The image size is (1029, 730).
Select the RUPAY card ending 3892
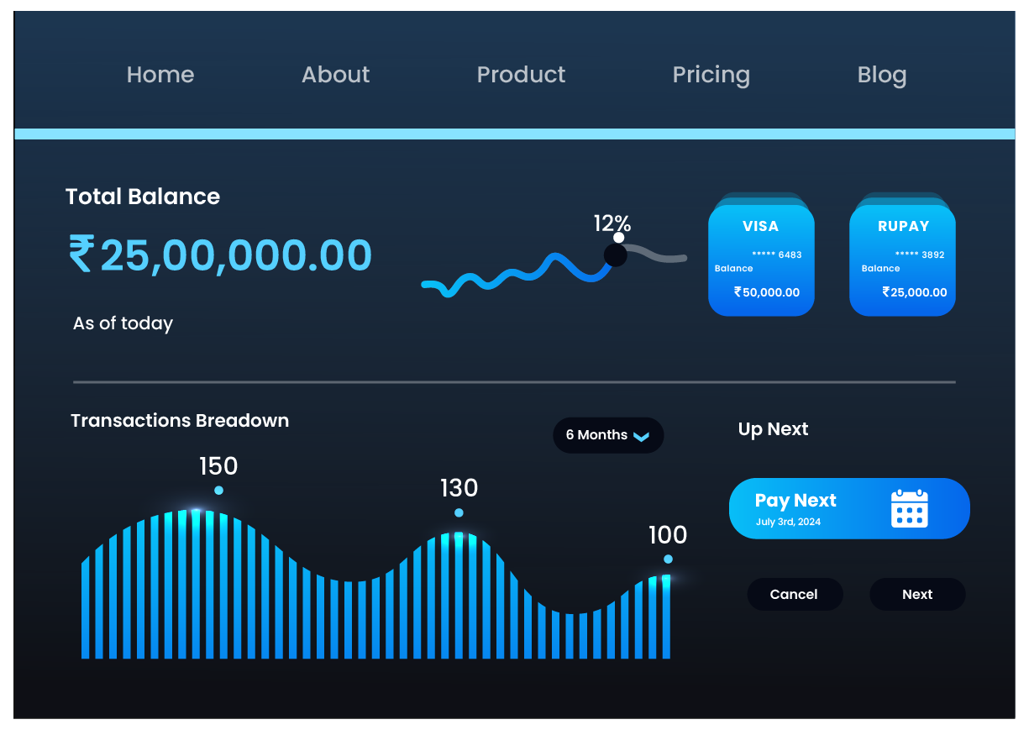[x=902, y=260]
